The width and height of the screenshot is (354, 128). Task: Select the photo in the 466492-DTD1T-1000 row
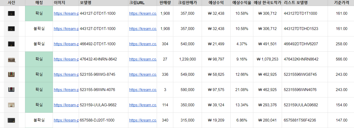11,44
